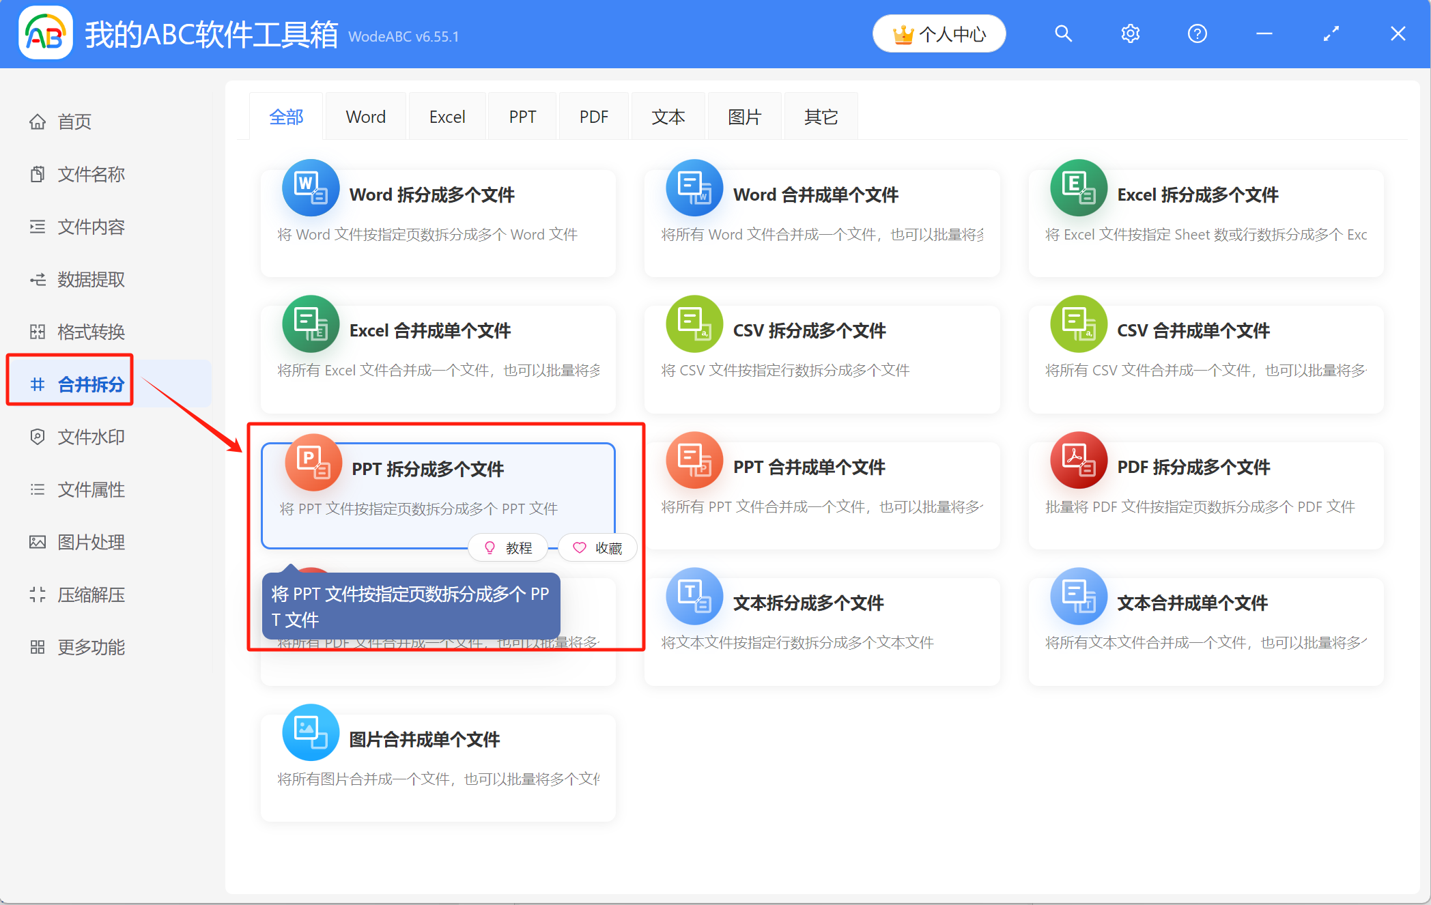This screenshot has height=905, width=1431.
Task: Click the text split blue icon
Action: pyautogui.click(x=694, y=596)
